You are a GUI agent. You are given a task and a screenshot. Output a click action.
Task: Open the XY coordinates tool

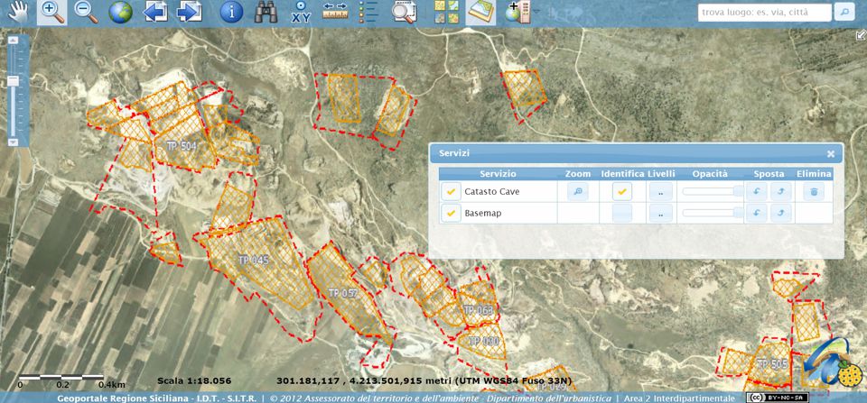pos(301,13)
